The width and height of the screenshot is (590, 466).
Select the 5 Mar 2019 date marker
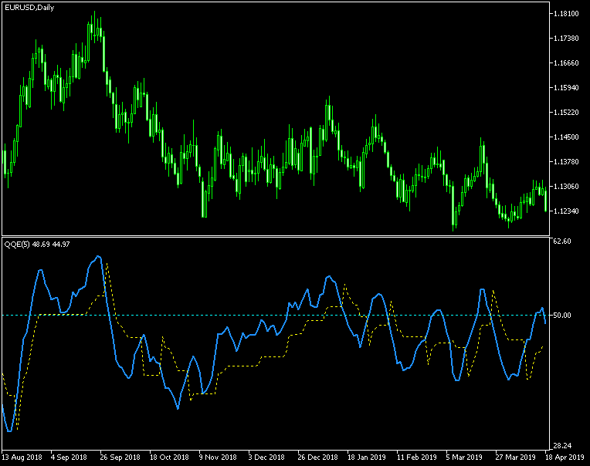point(464,458)
